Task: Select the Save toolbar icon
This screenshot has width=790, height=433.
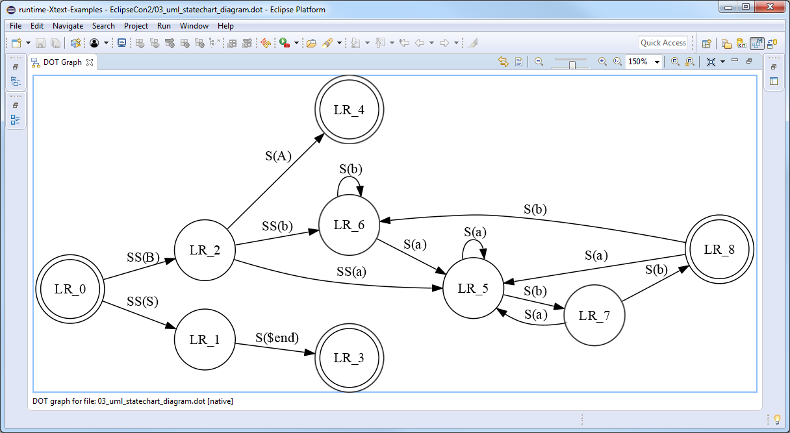Action: pos(40,42)
